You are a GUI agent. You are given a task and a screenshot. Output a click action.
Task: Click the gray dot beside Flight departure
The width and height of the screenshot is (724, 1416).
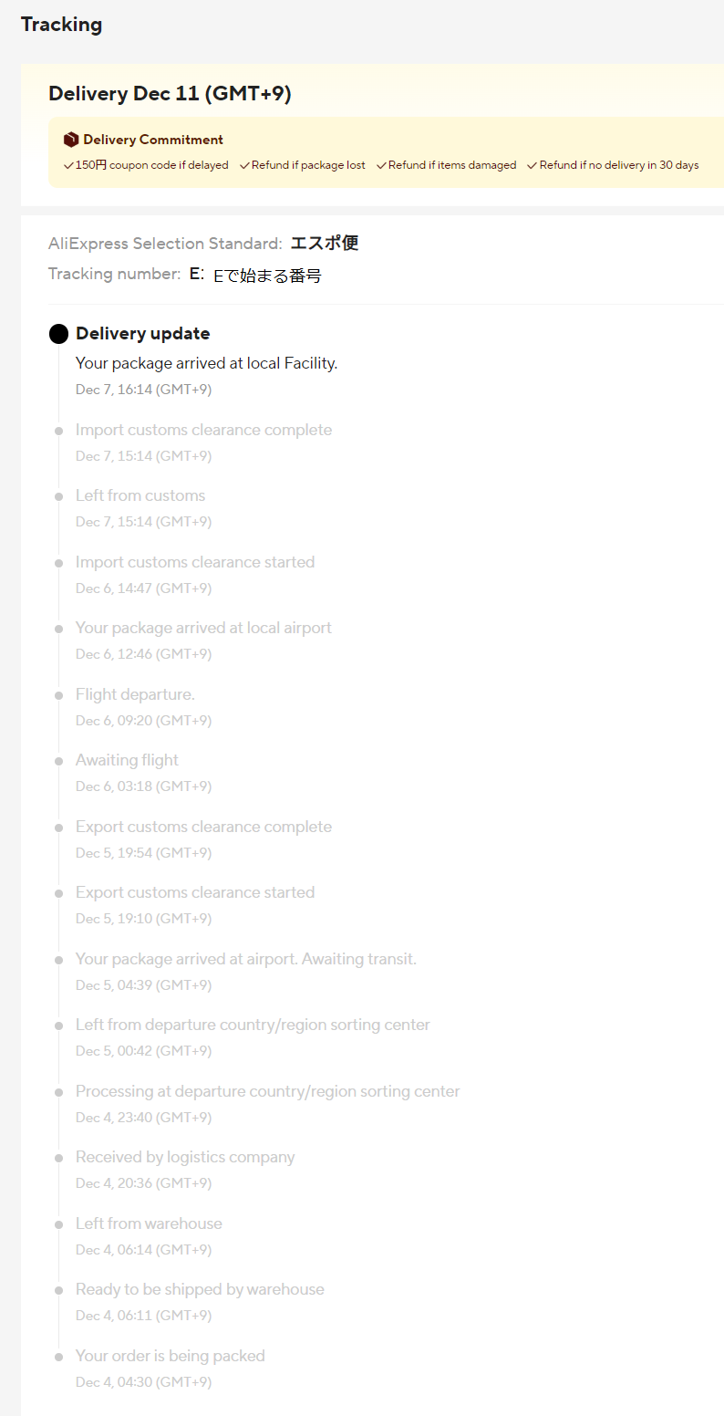click(58, 695)
